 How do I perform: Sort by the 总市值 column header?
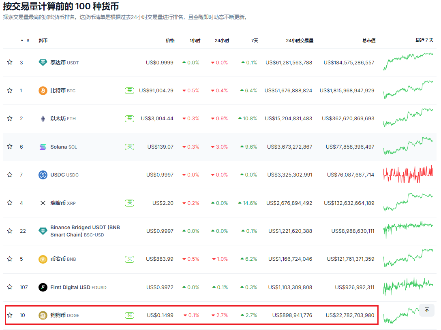[x=369, y=41]
